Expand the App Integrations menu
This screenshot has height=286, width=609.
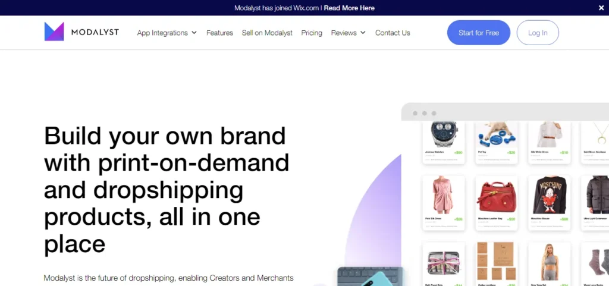pyautogui.click(x=167, y=33)
